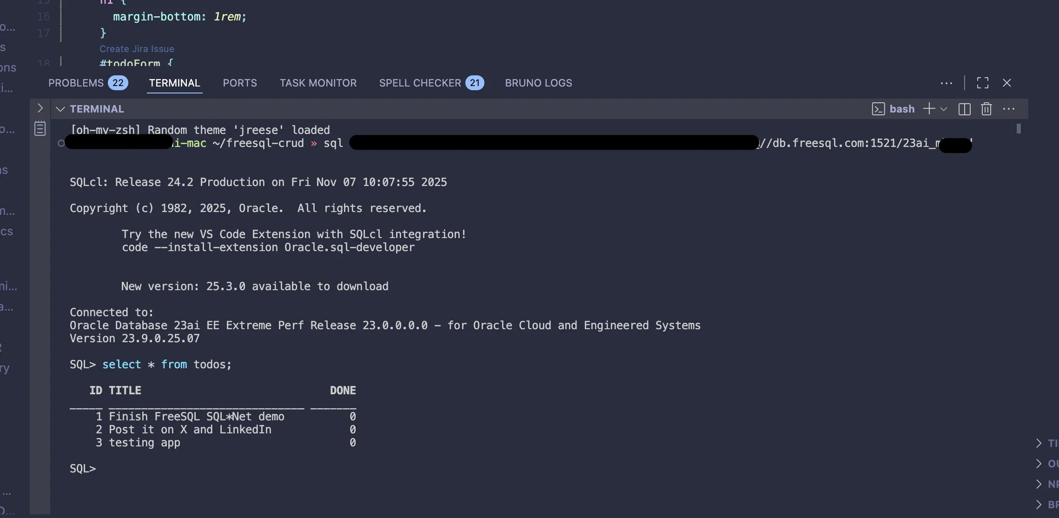The width and height of the screenshot is (1059, 518).
Task: Focus the SQL> prompt input line
Action: coord(107,469)
